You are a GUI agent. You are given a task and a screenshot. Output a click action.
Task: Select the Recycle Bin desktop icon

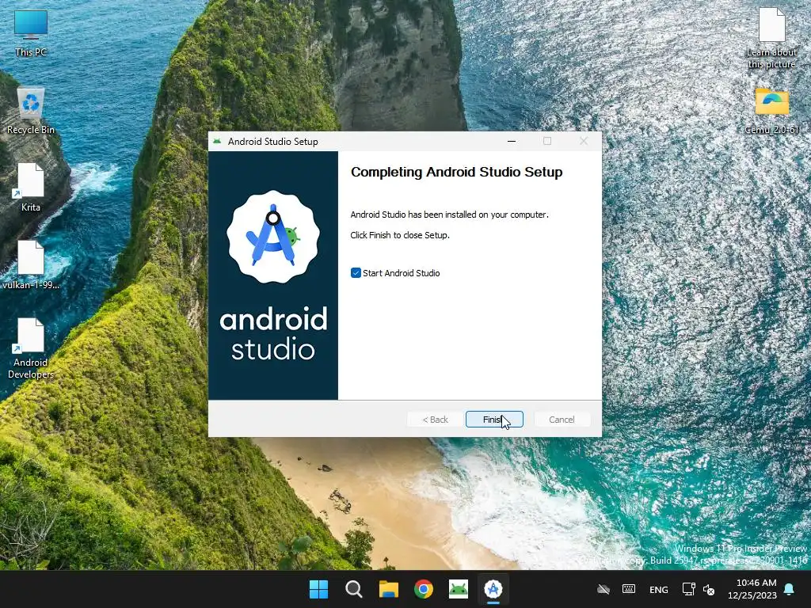(31, 111)
